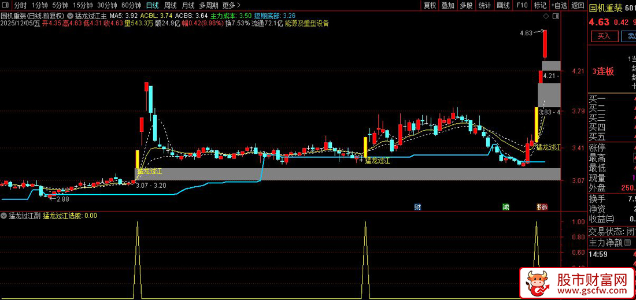The width and height of the screenshot is (636, 300).
Task: Switch to the 周线 weekly chart
Action: tap(170, 5)
